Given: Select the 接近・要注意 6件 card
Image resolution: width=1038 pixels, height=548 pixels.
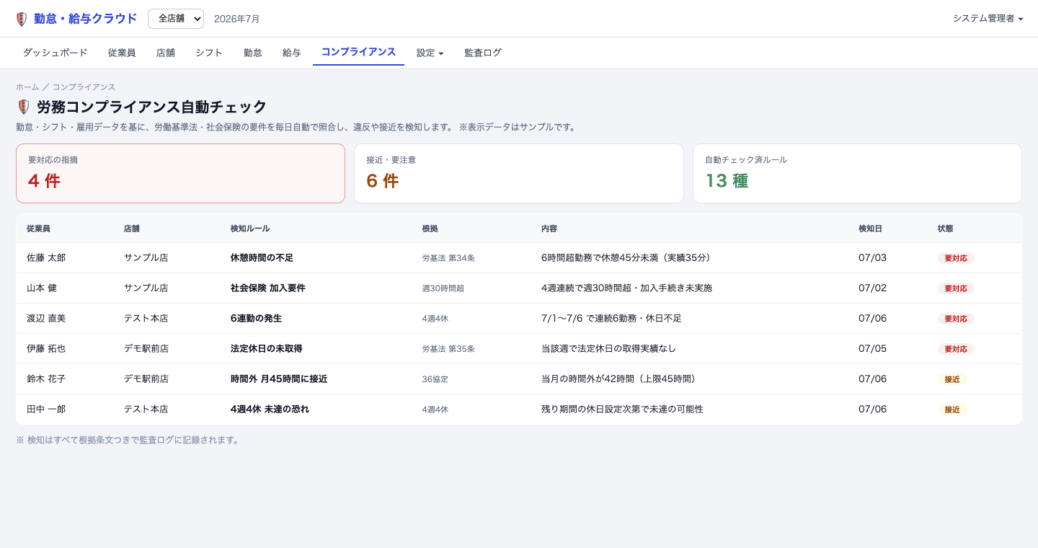Looking at the screenshot, I should [x=519, y=173].
